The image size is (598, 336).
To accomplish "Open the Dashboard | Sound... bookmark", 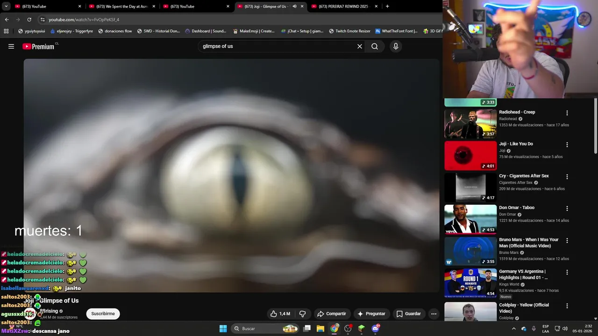I will point(206,31).
